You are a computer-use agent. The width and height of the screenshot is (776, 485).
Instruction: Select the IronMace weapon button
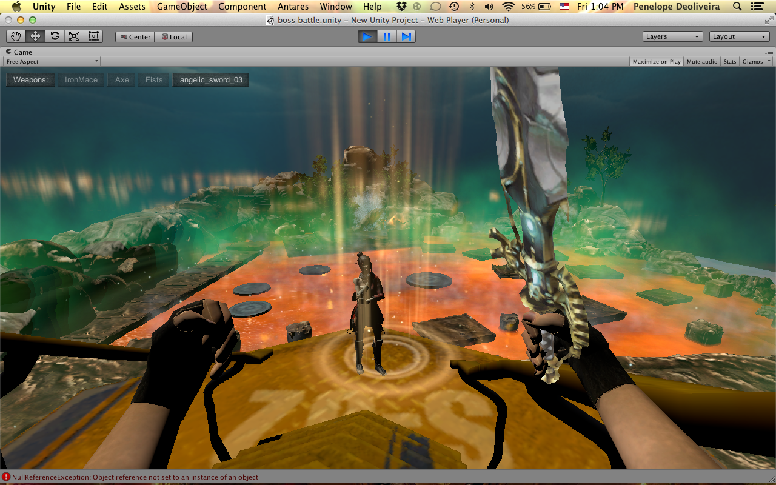(81, 80)
